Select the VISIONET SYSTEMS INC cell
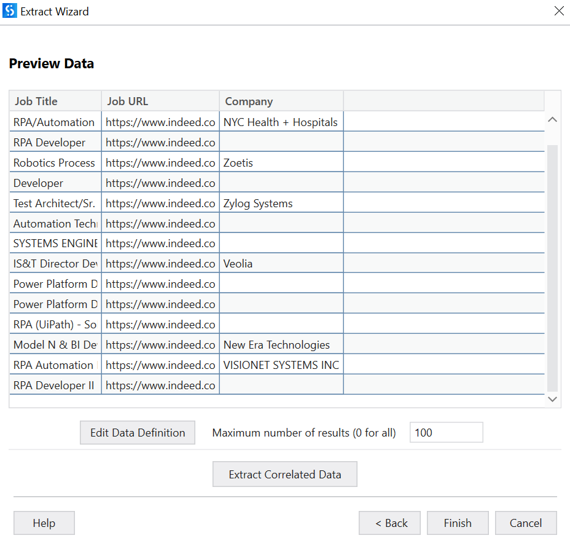 (x=281, y=365)
